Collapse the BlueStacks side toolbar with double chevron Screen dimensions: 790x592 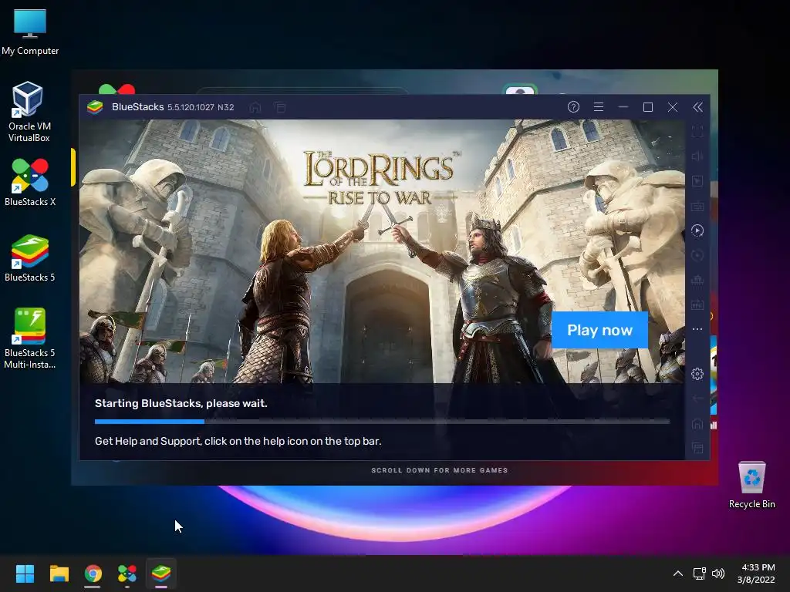point(697,106)
